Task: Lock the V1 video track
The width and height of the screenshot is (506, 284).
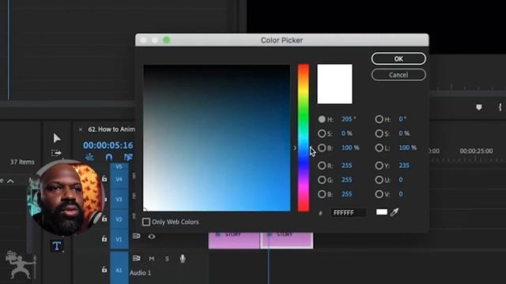Action: (104, 238)
